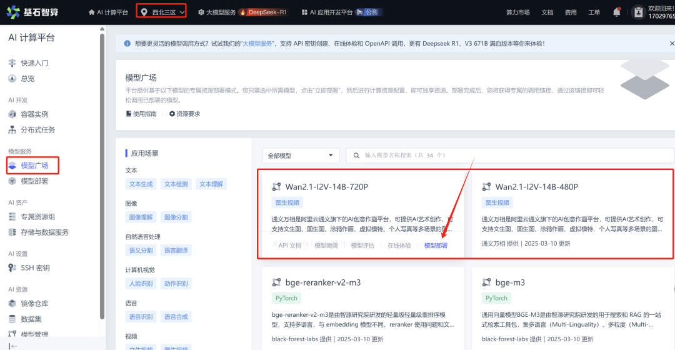
Task: Click PyTorch tag on the bge-m3 card
Action: pos(496,298)
